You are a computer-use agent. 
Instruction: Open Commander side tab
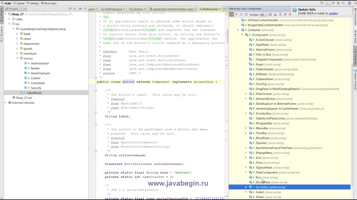355,17
